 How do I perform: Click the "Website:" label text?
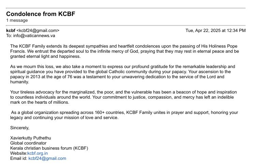19,153
